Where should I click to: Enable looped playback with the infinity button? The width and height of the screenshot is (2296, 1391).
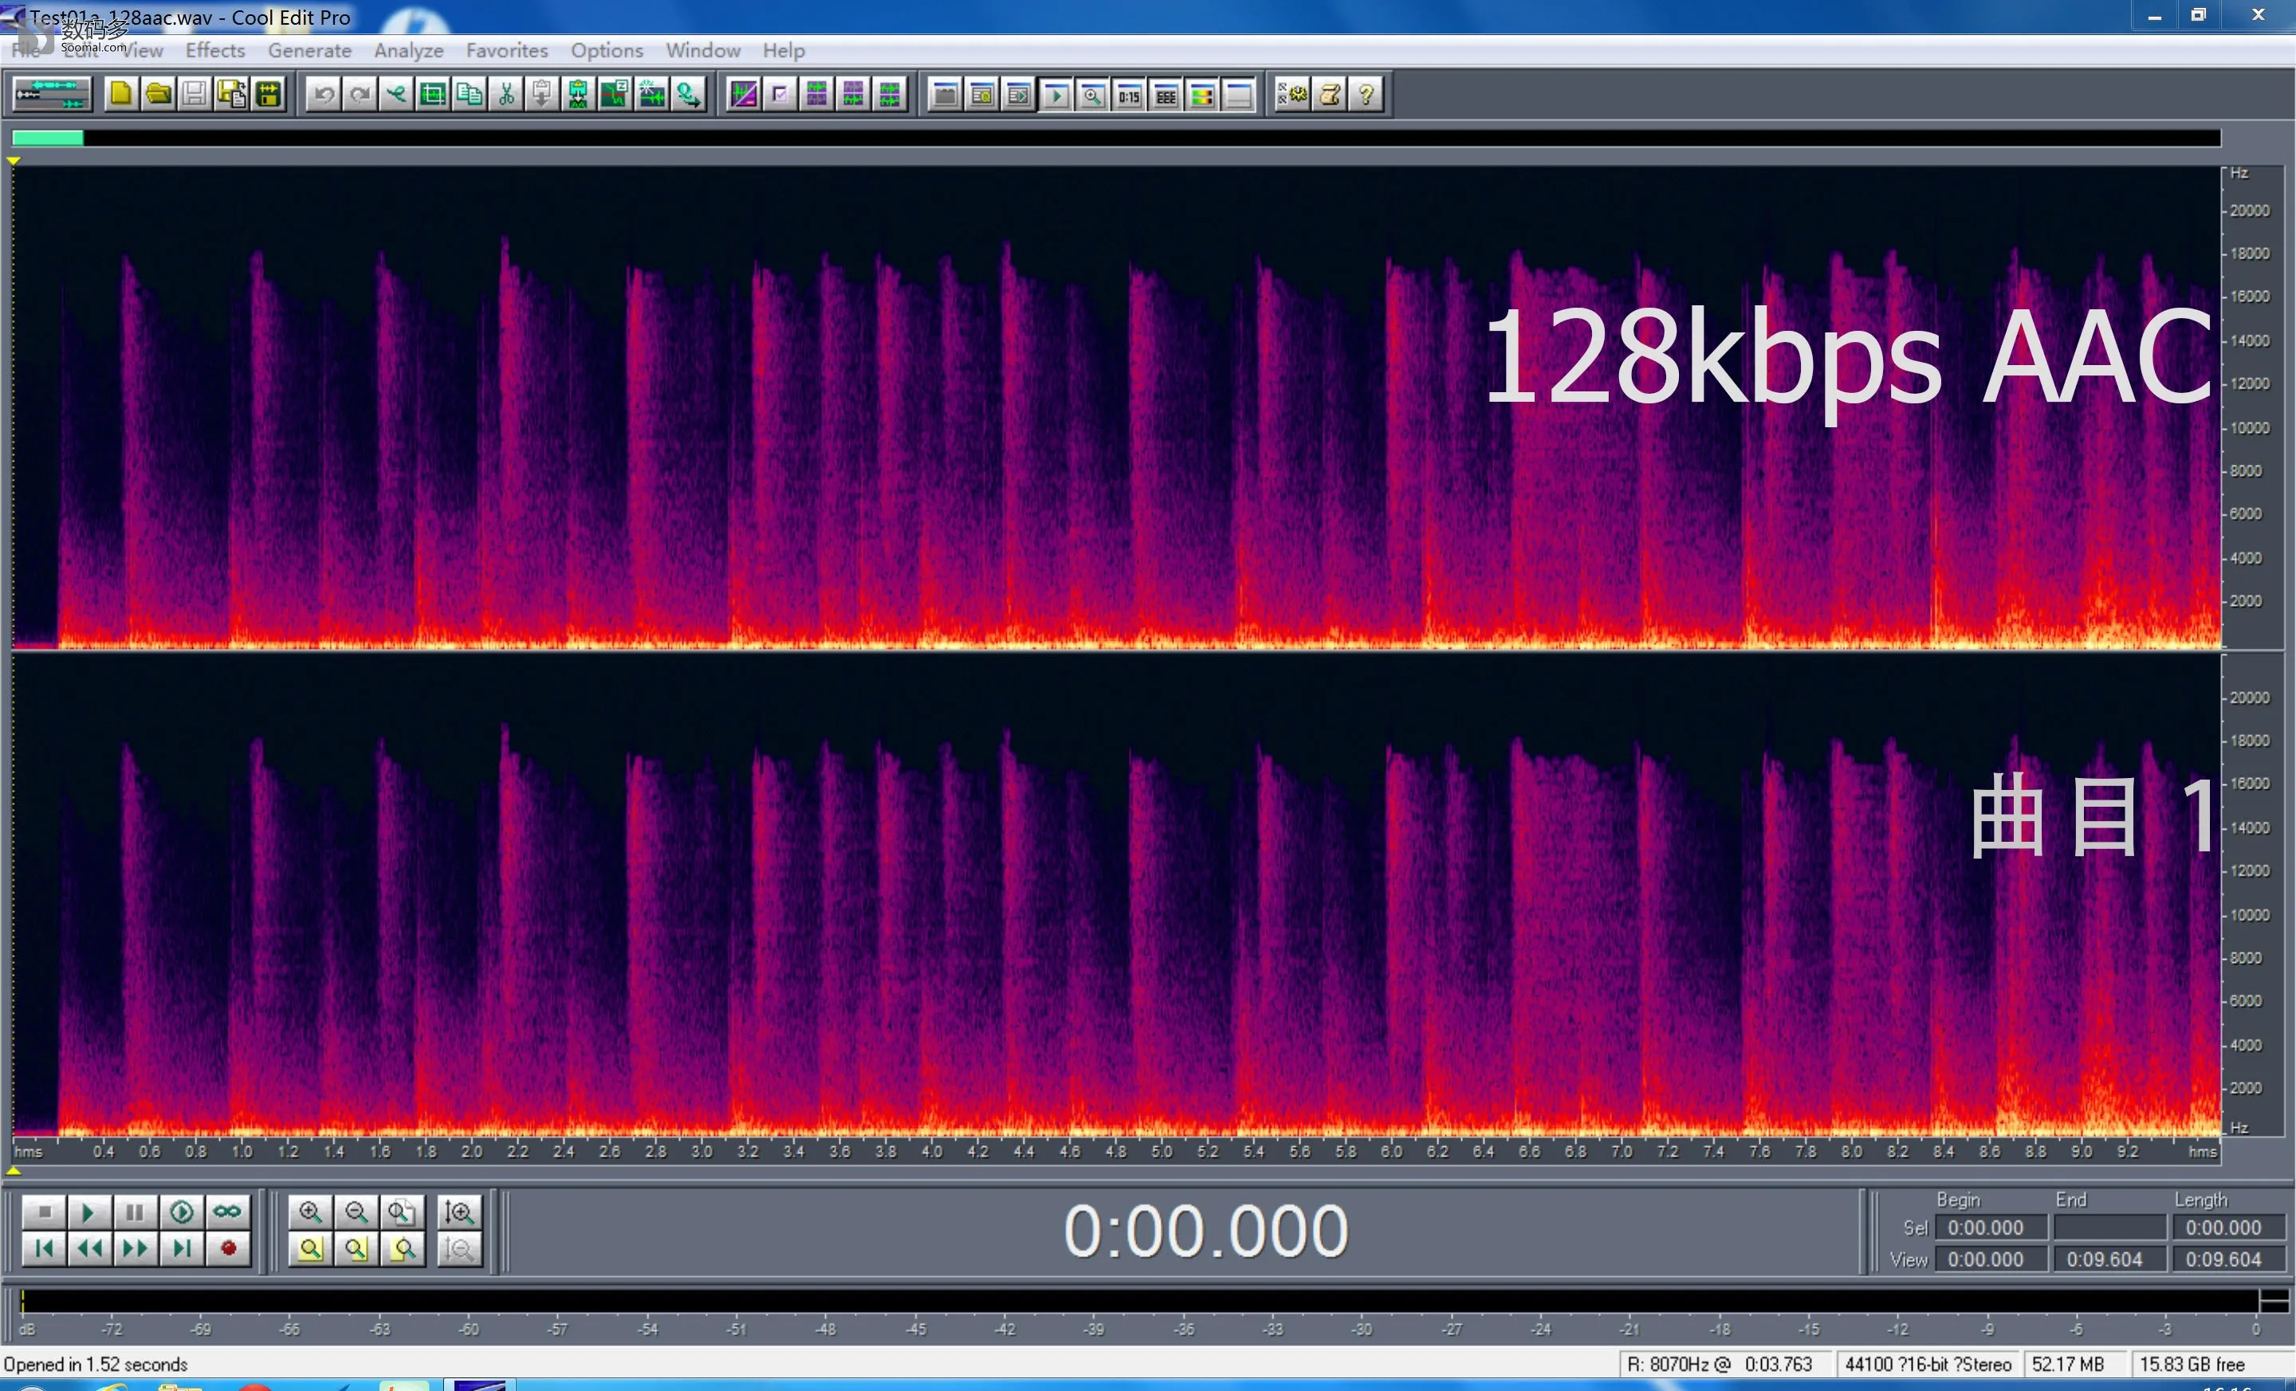[227, 1211]
